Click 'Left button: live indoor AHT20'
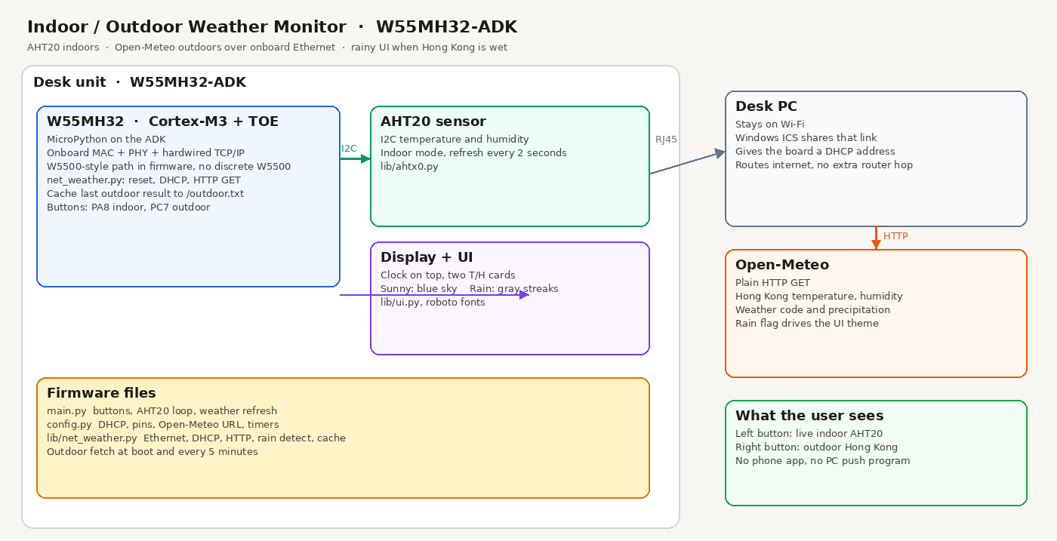This screenshot has width=1057, height=541. pyautogui.click(x=809, y=434)
